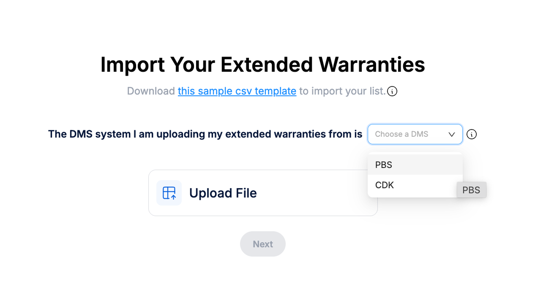Click the table upload icon
Screen dimensions: 557x303
point(169,193)
